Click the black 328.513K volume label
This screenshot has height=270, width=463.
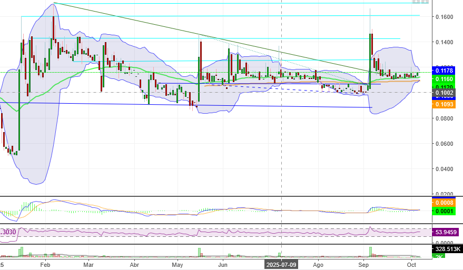(447, 249)
